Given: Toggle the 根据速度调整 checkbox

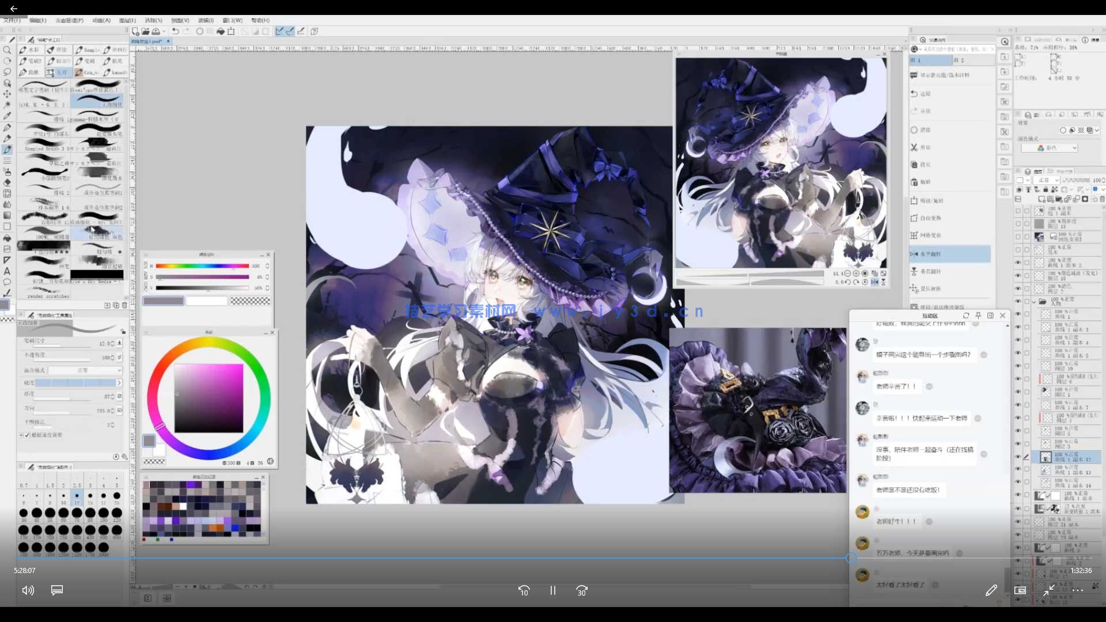Looking at the screenshot, I should (x=27, y=435).
